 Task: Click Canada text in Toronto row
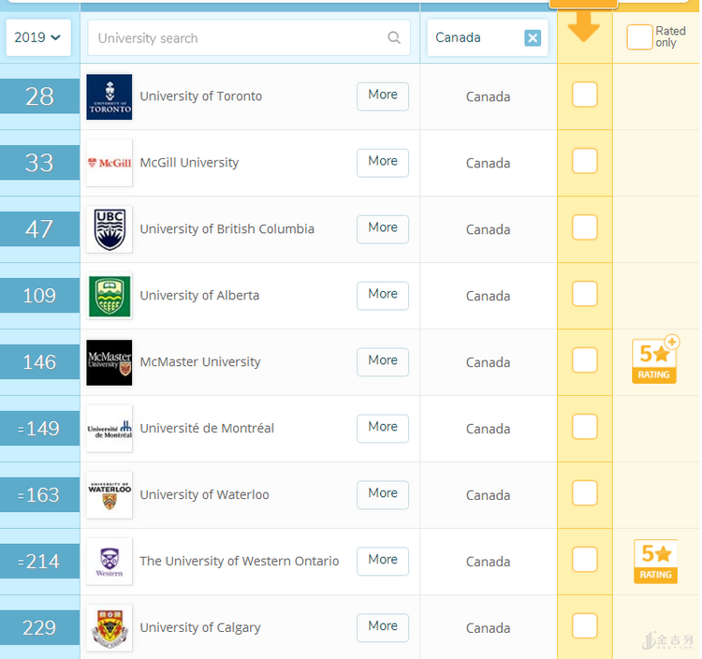[488, 96]
